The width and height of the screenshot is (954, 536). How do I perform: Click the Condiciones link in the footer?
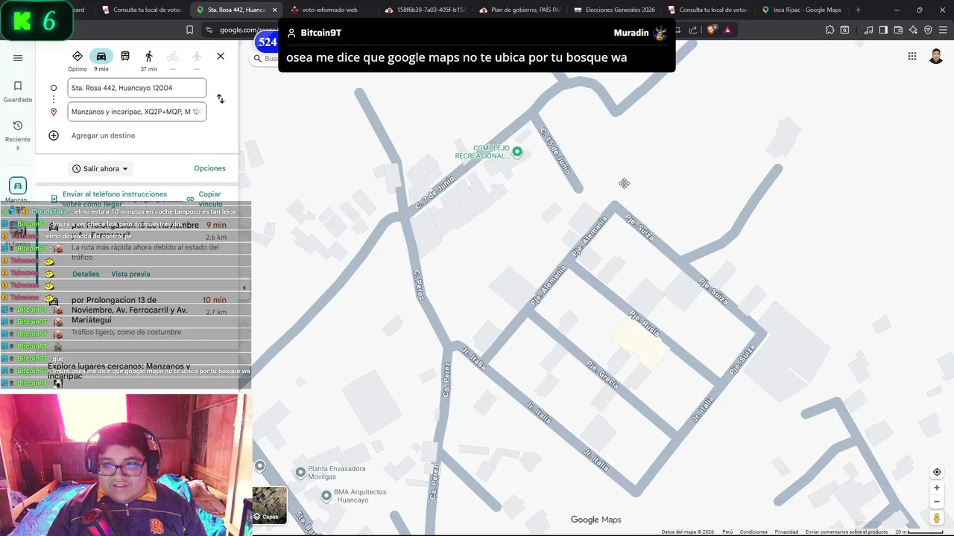pyautogui.click(x=754, y=532)
